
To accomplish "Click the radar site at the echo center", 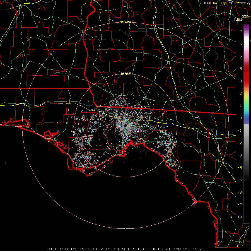I will pyautogui.click(x=126, y=125).
